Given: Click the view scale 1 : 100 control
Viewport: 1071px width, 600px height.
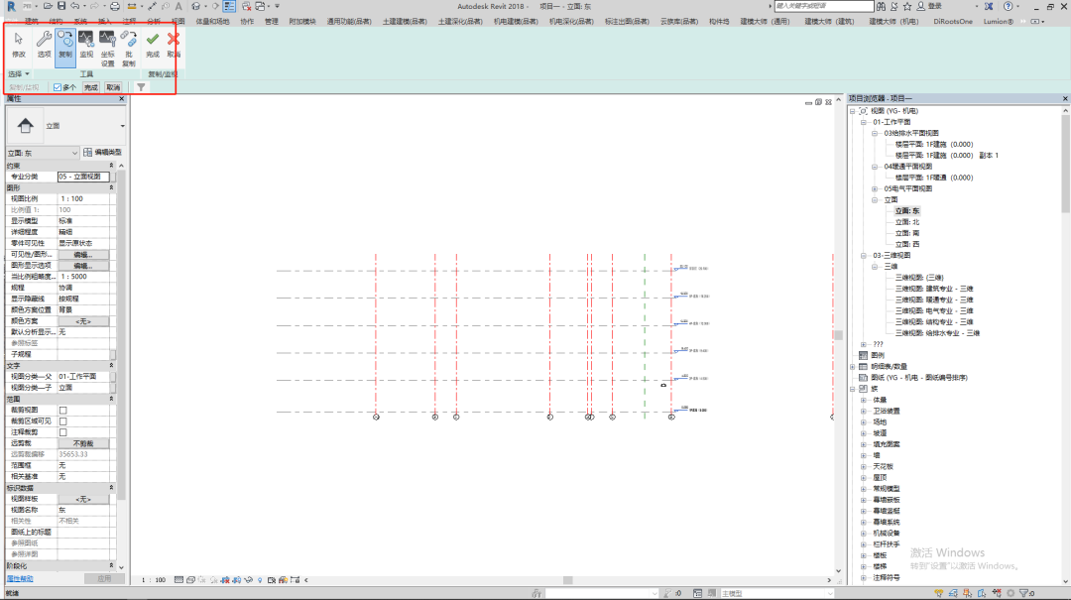Looking at the screenshot, I should 154,579.
